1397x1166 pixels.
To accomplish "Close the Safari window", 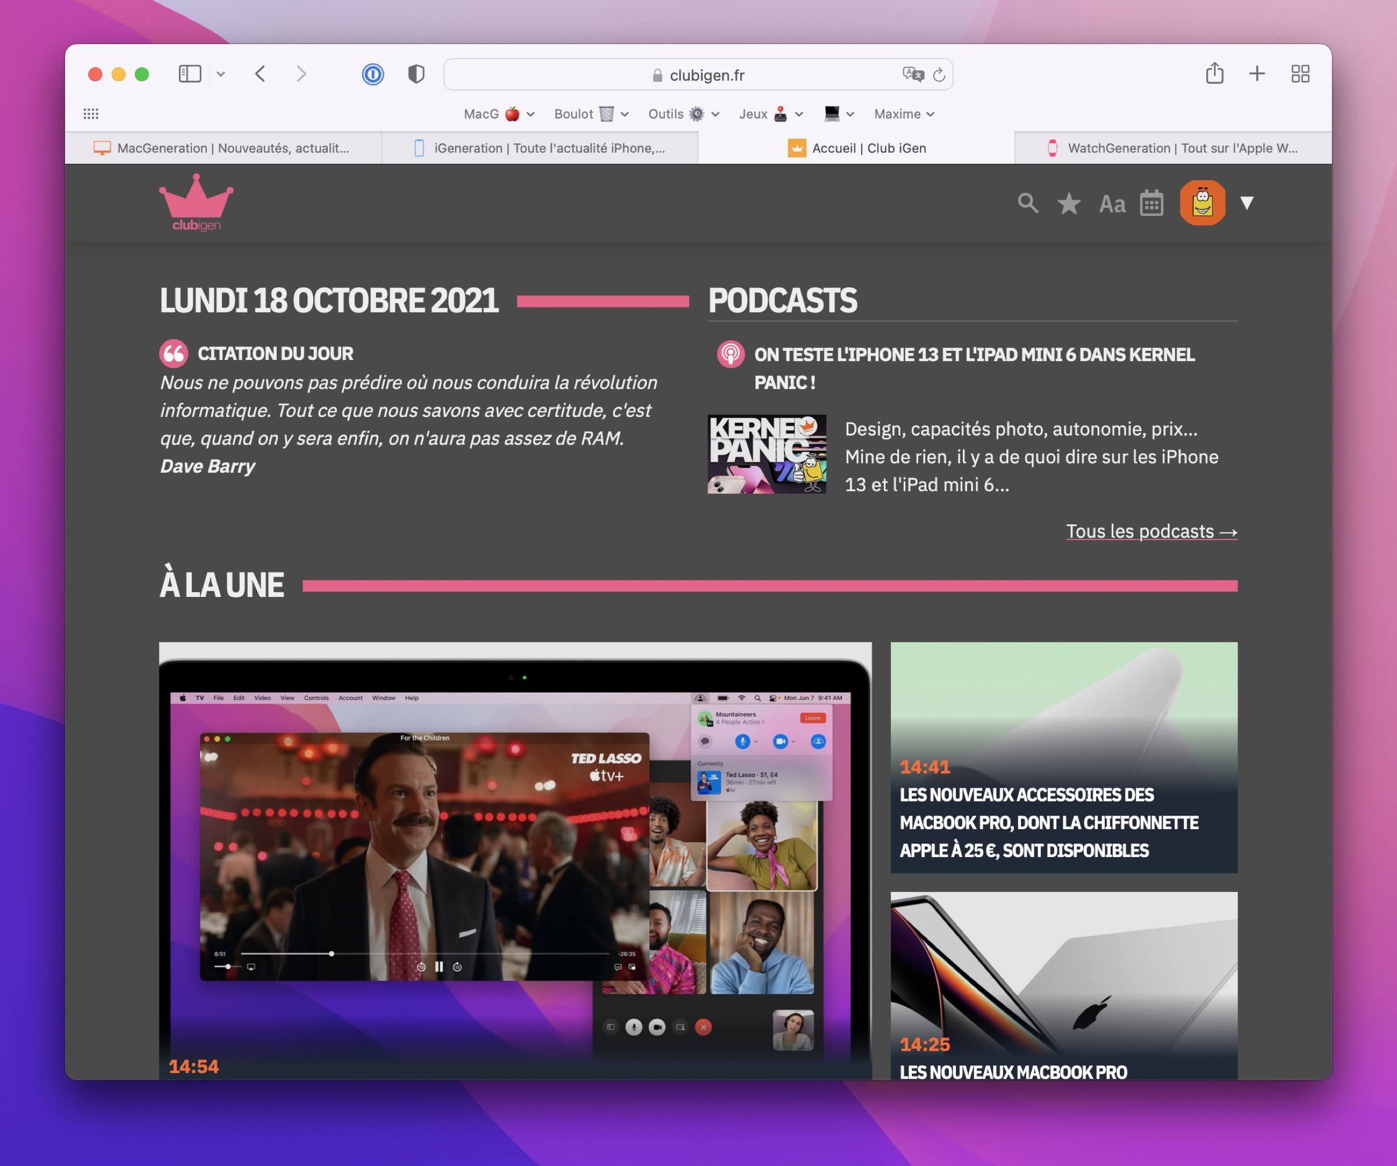I will pos(95,74).
